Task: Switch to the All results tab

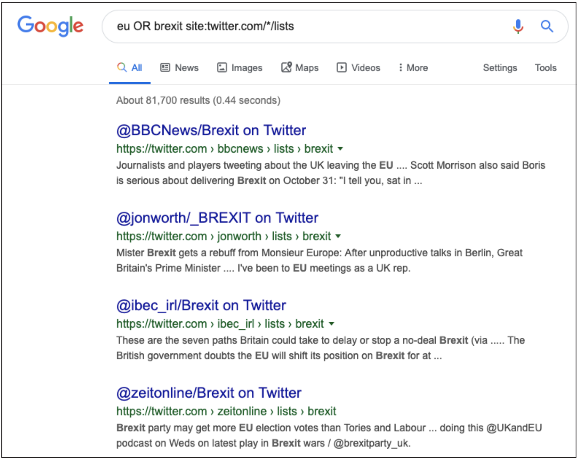Action: click(x=130, y=68)
